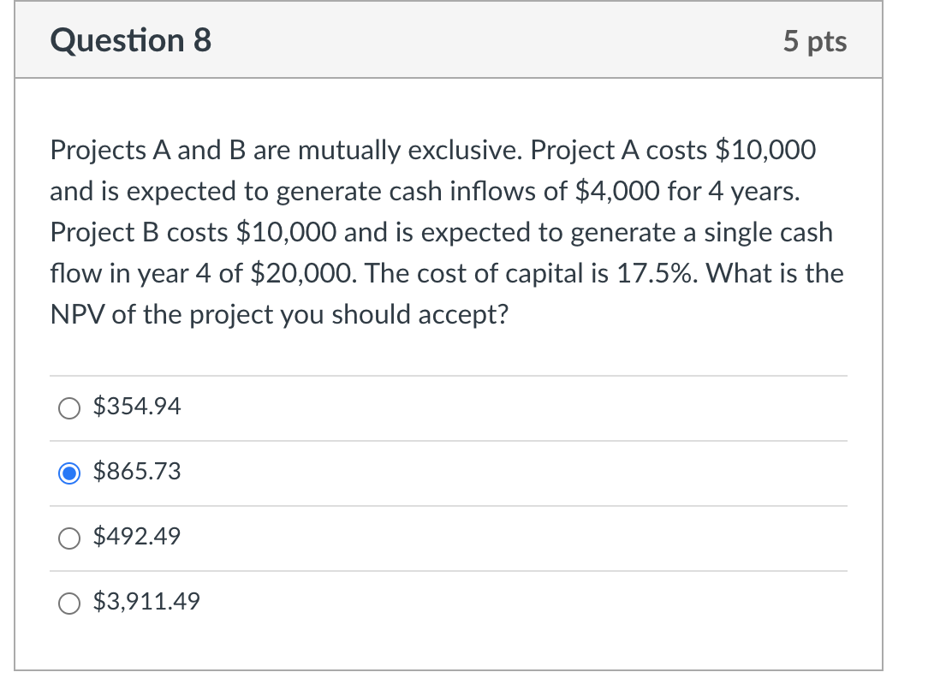Image resolution: width=952 pixels, height=690 pixels.
Task: Click the answer text $492.49
Action: pyautogui.click(x=136, y=537)
